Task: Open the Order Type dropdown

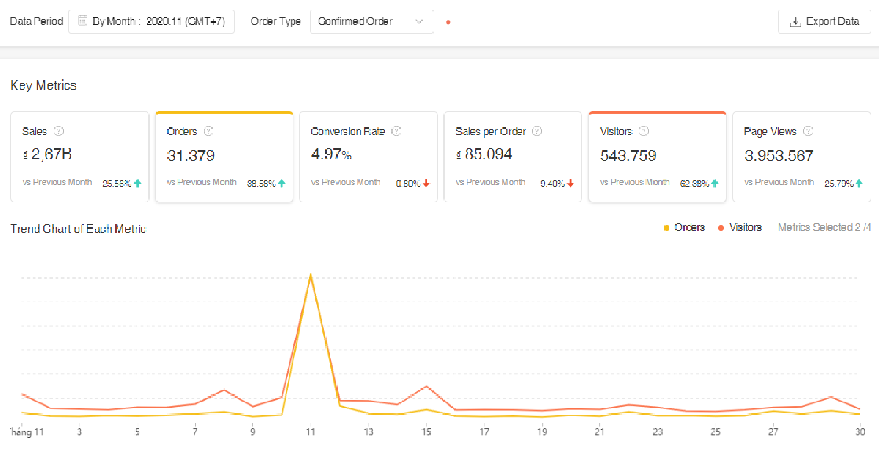Action: pos(372,21)
